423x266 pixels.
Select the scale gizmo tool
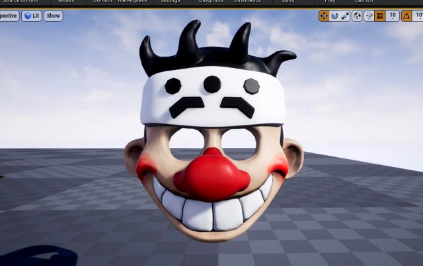(x=345, y=16)
